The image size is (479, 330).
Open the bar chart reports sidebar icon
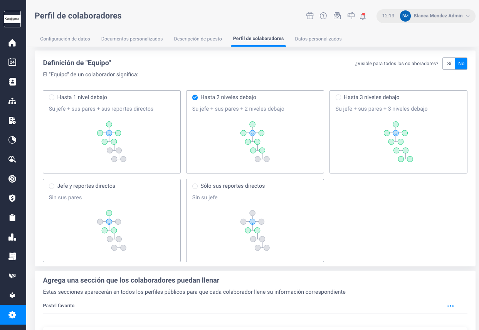coord(12,237)
